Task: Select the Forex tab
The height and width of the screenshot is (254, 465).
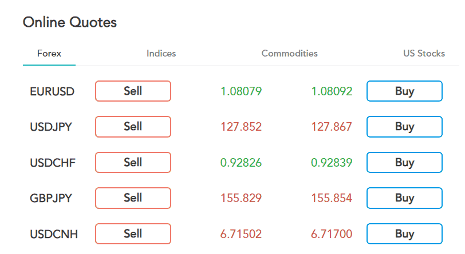Action: (49, 54)
